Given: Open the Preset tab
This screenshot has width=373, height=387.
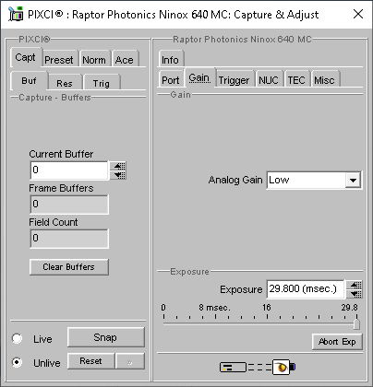Looking at the screenshot, I should point(59,60).
